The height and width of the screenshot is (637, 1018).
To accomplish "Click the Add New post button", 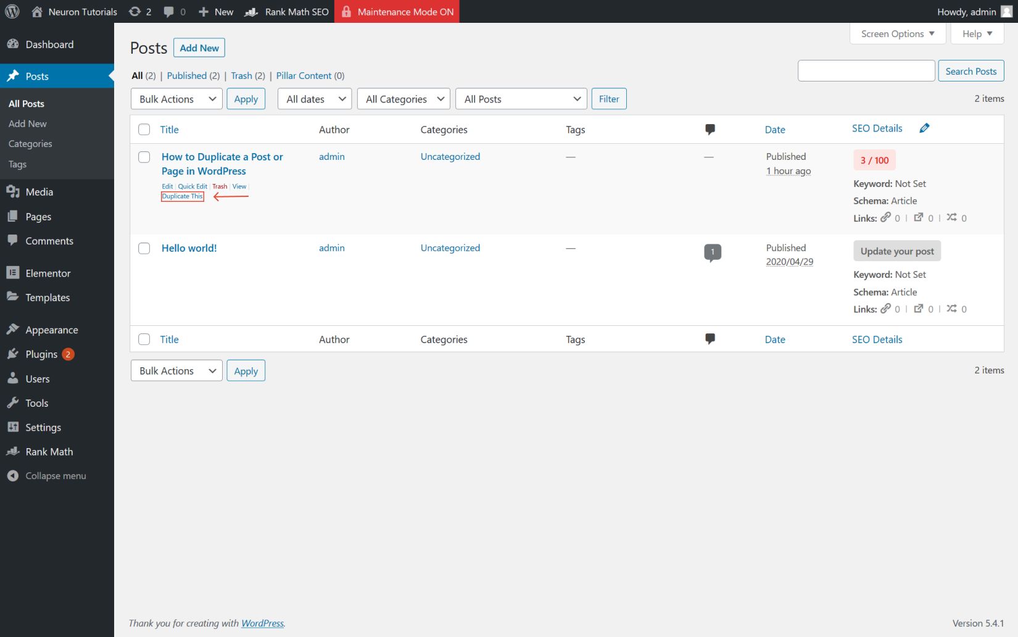I will (x=199, y=48).
